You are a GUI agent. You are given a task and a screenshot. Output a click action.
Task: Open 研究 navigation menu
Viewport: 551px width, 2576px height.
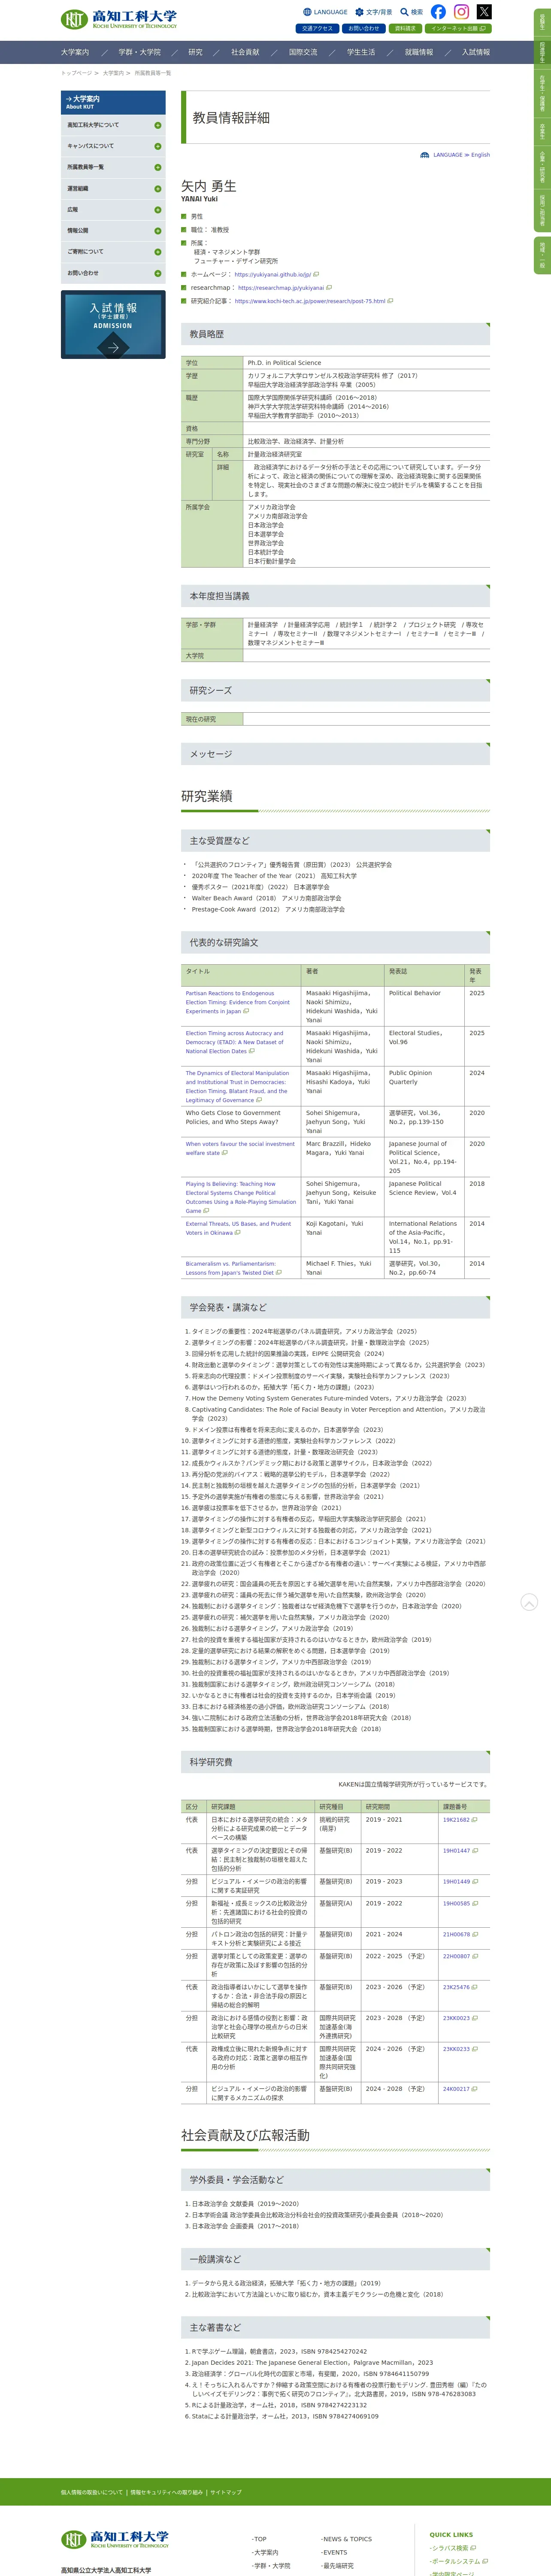pyautogui.click(x=195, y=52)
